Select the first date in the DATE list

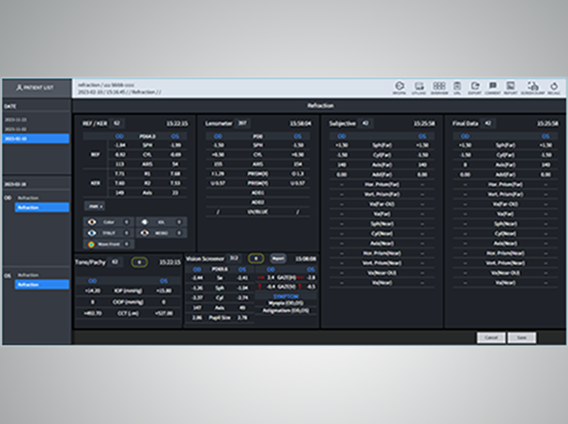click(x=16, y=119)
